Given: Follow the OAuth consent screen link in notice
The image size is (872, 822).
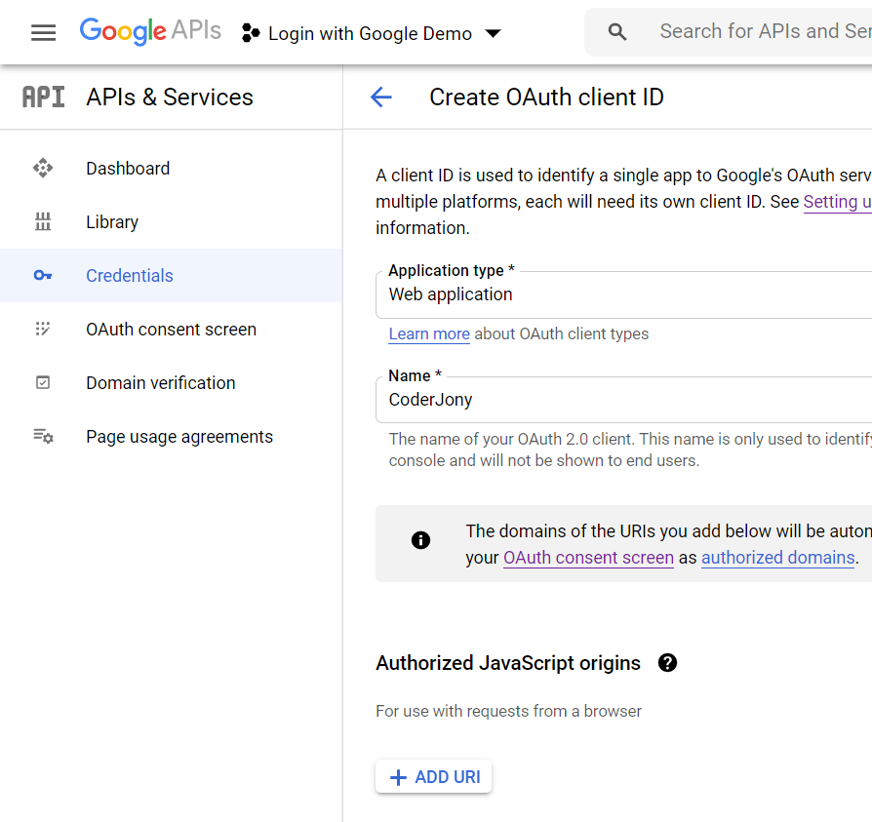Looking at the screenshot, I should point(588,558).
